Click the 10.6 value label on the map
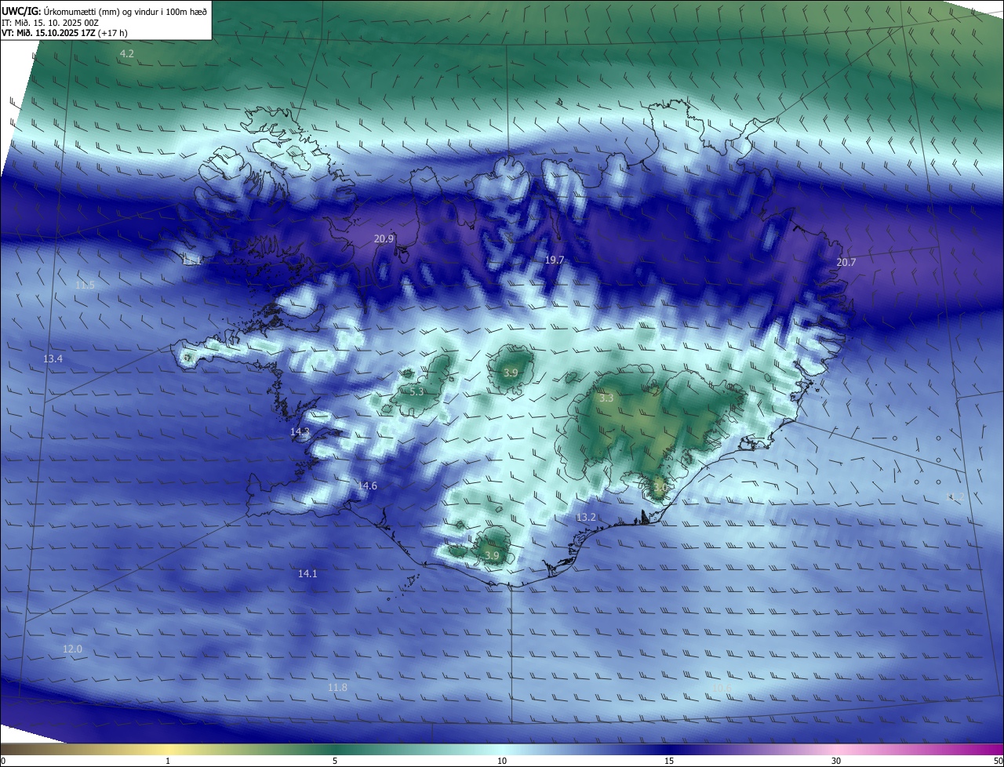The height and width of the screenshot is (767, 1004). click(x=722, y=688)
